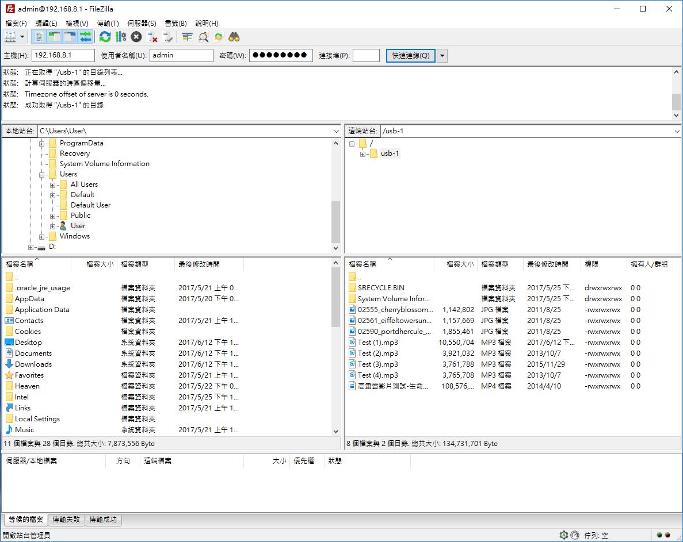Viewport: 683px width, 542px height.
Task: Open 說明(H) menu
Action: (207, 23)
